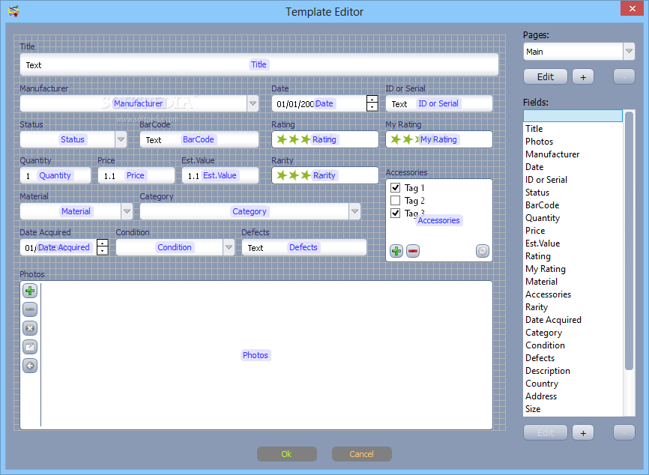
Task: Close the Template Editor window
Action: coord(632,8)
